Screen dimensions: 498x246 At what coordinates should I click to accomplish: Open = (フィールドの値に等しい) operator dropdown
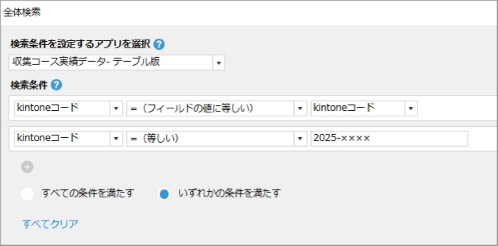[217, 108]
